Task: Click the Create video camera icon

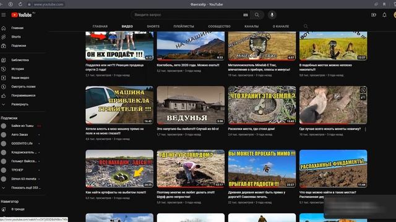Action: pos(374,15)
